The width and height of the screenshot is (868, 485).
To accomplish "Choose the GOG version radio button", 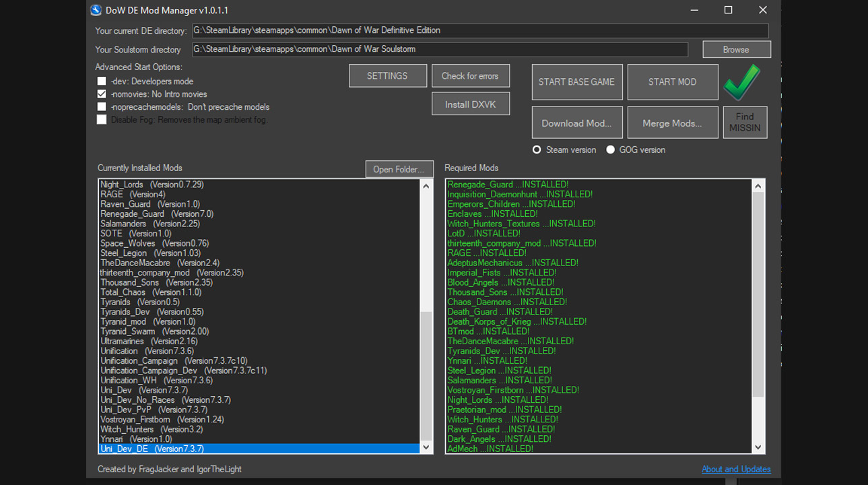I will click(x=610, y=150).
